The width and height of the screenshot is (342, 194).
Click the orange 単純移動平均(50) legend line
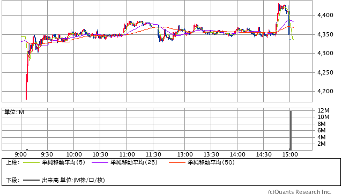[177, 162]
